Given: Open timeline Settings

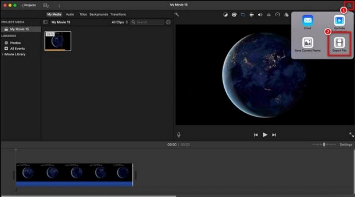Looking at the screenshot, I should (346, 145).
